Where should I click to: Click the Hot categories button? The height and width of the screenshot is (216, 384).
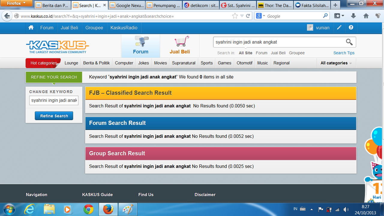pos(43,63)
